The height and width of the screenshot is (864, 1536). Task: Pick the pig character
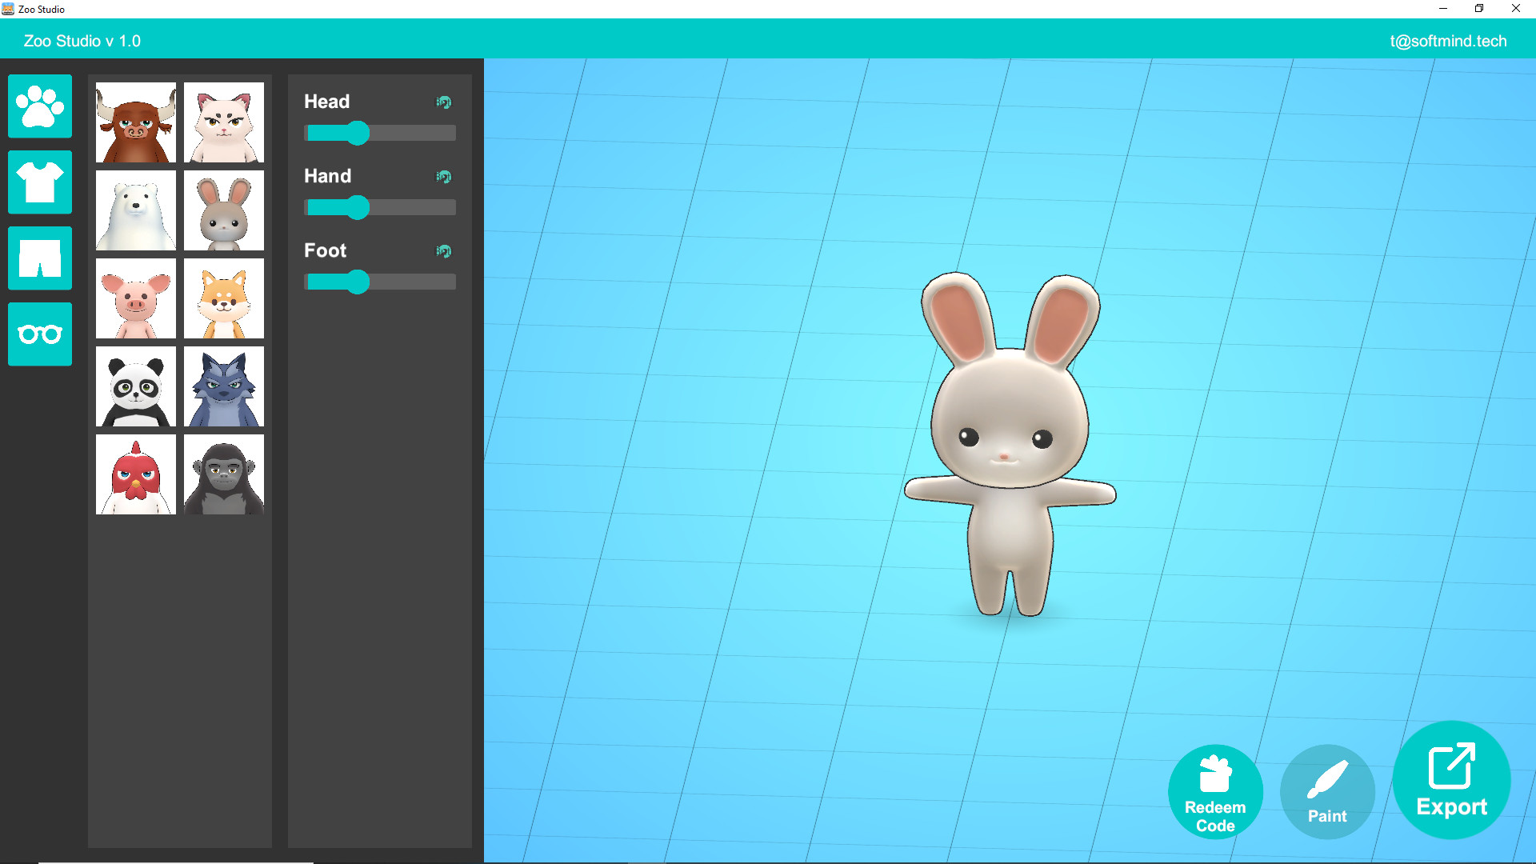[x=135, y=298]
